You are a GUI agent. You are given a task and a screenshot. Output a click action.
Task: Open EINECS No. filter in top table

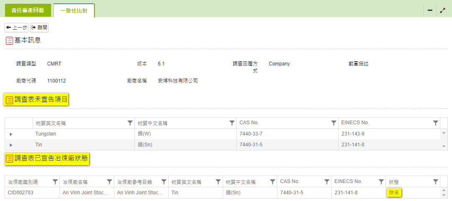click(x=435, y=123)
